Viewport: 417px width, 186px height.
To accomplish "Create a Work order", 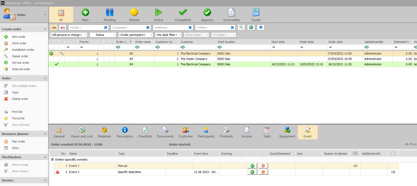I will pyautogui.click(x=19, y=43).
